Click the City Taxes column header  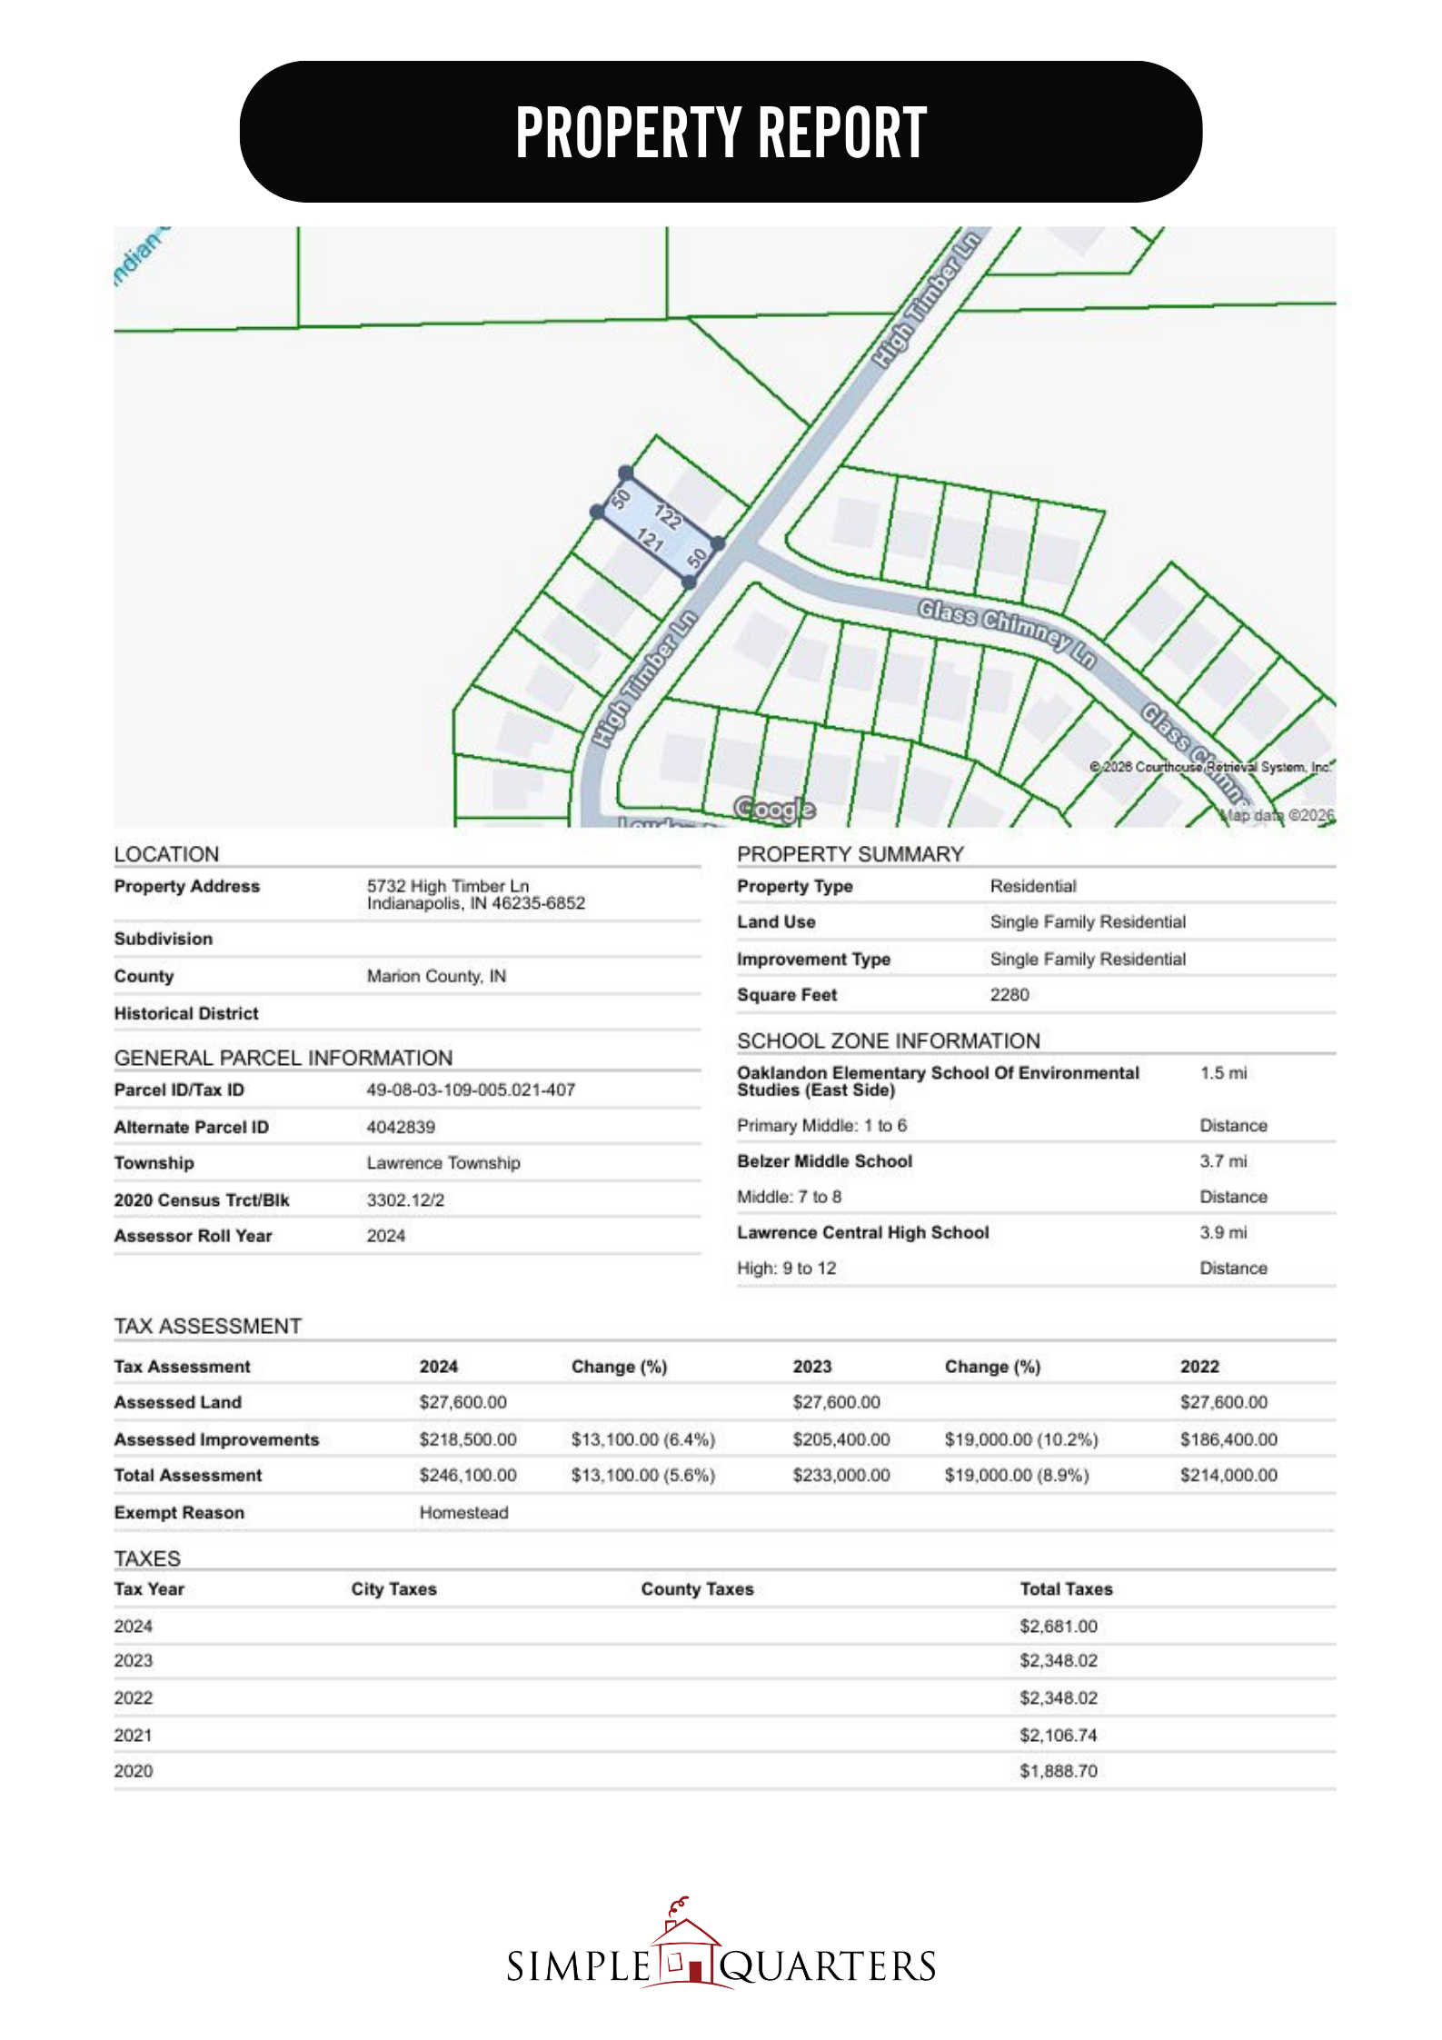[x=393, y=1588]
